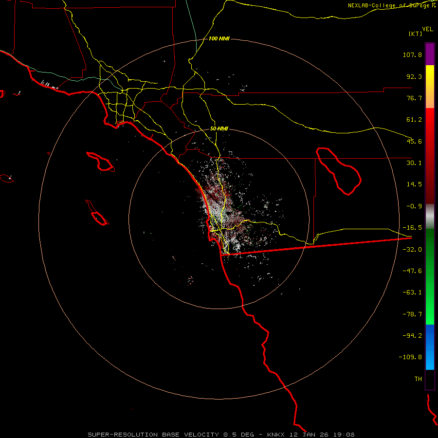Select the -78.7 legend value
Viewport: 438px width, 438px height.
pyautogui.click(x=412, y=314)
